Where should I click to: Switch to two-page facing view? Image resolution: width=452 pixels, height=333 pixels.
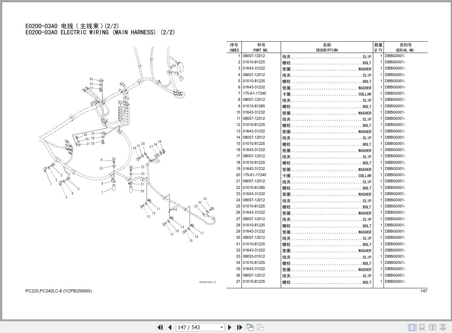(x=432, y=327)
